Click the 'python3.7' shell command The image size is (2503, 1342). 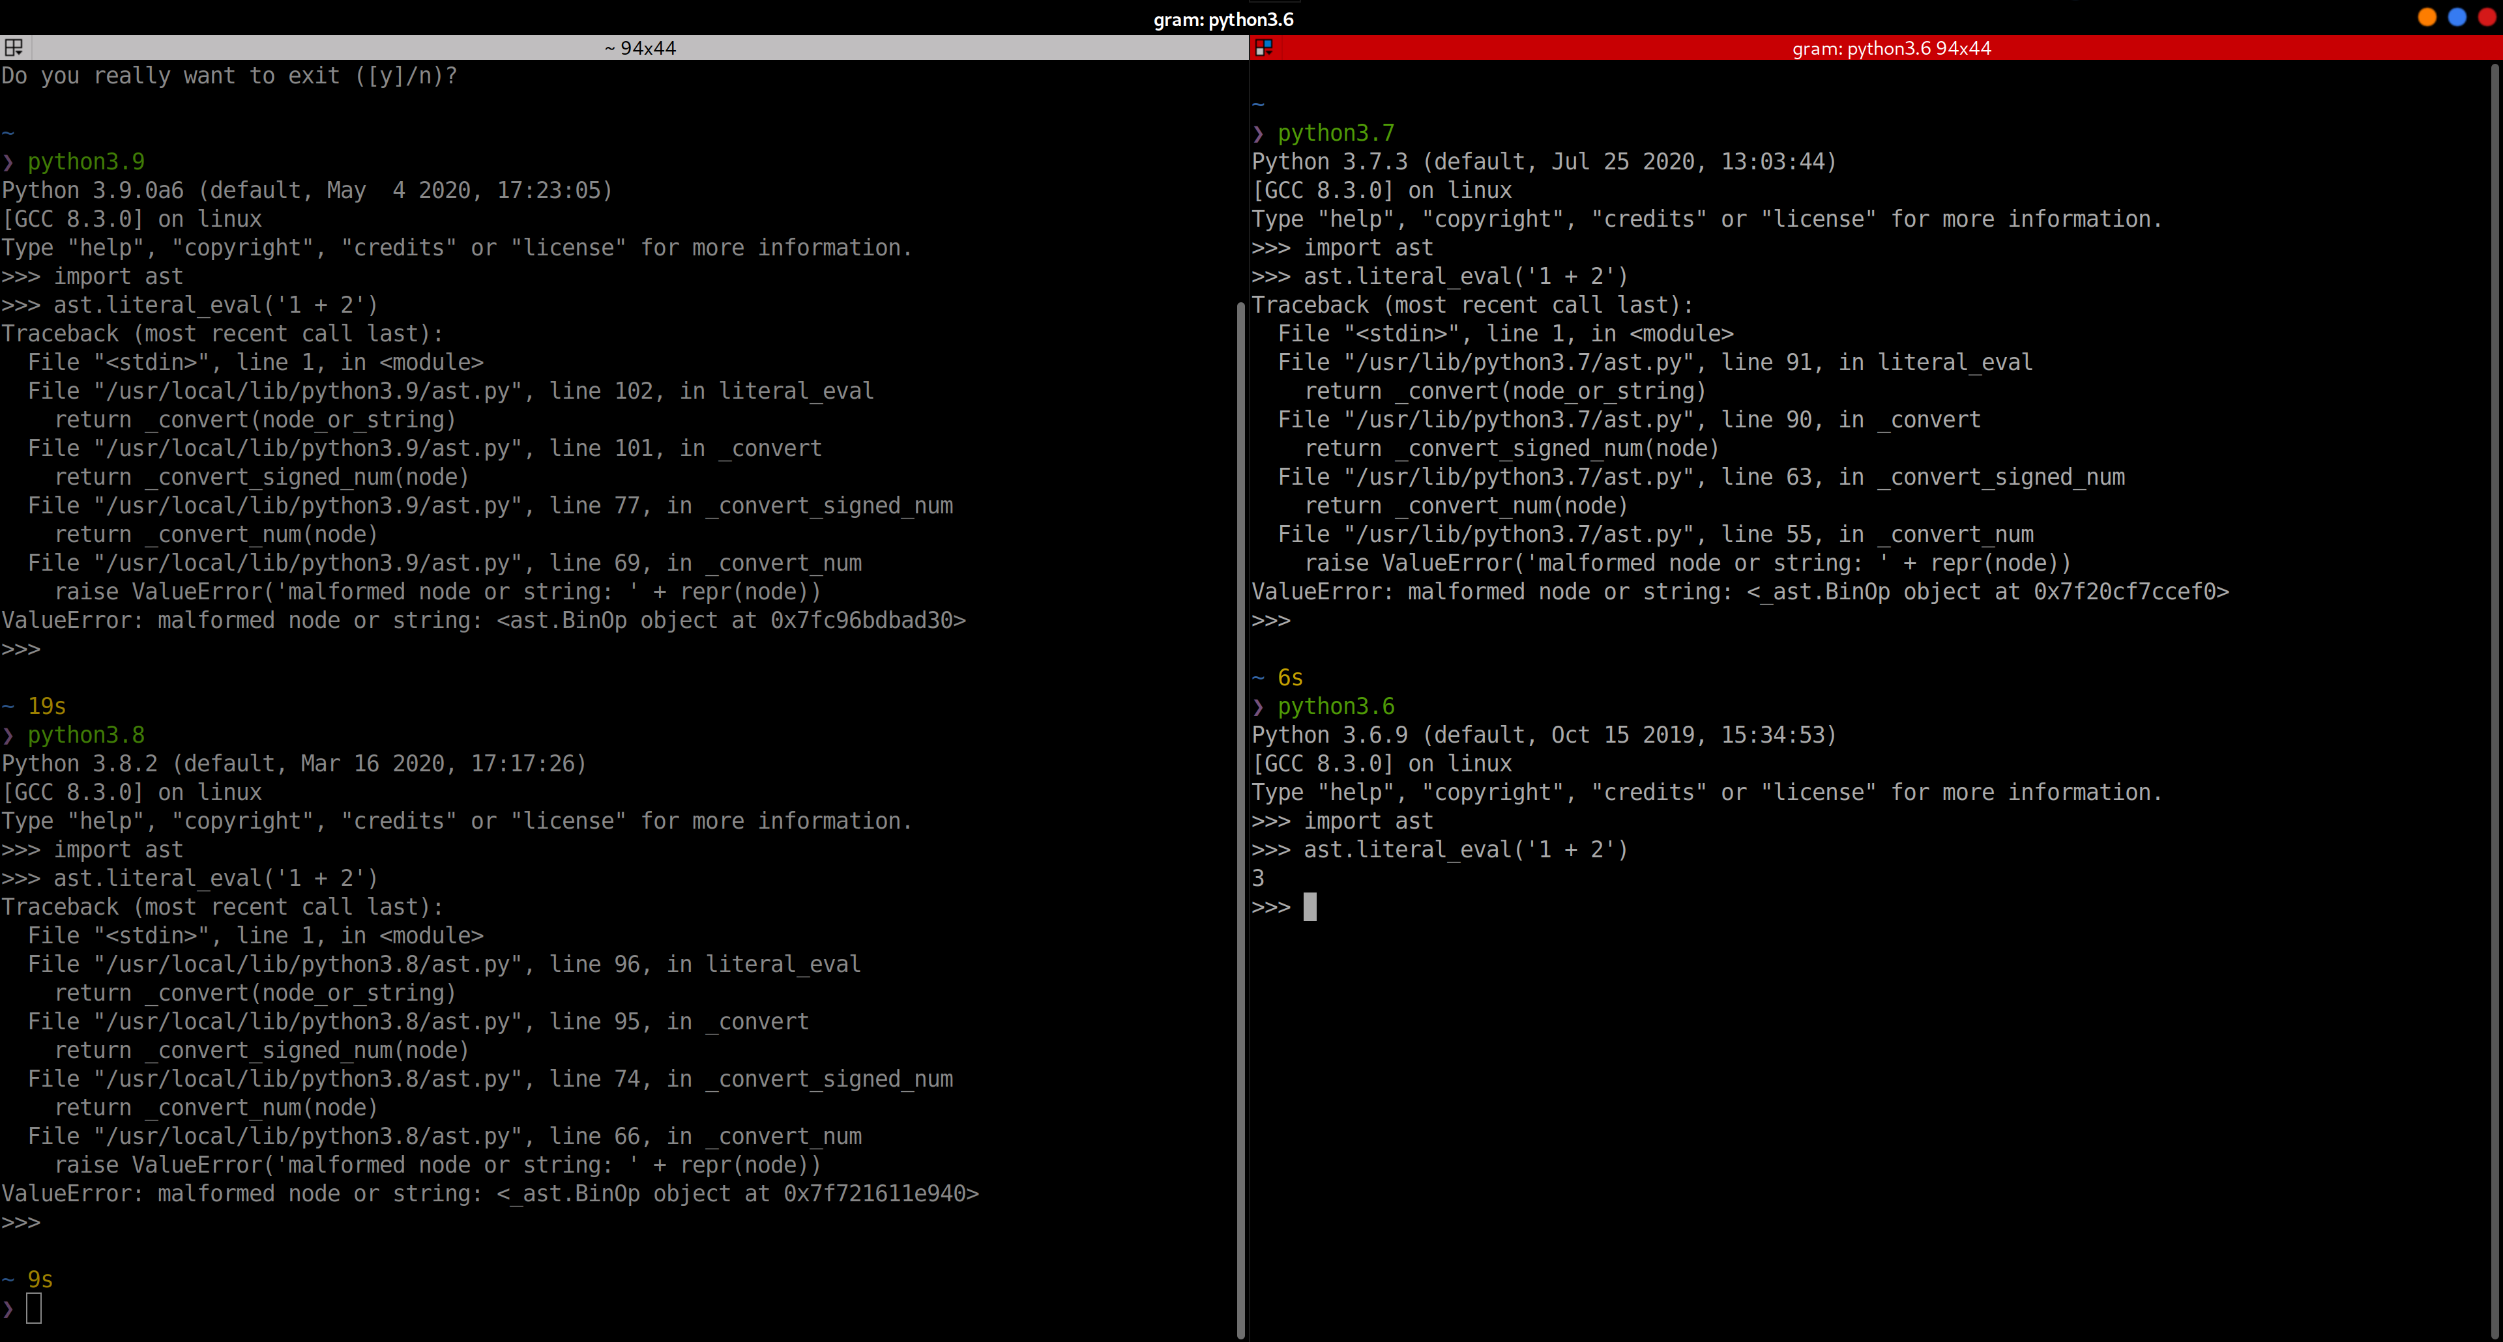tap(1336, 133)
